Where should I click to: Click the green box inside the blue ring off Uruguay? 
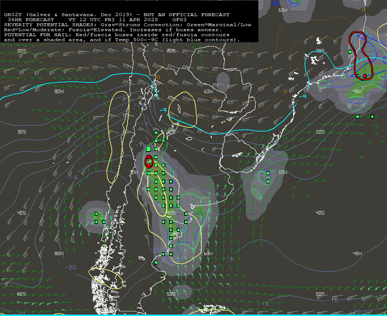click(268, 173)
